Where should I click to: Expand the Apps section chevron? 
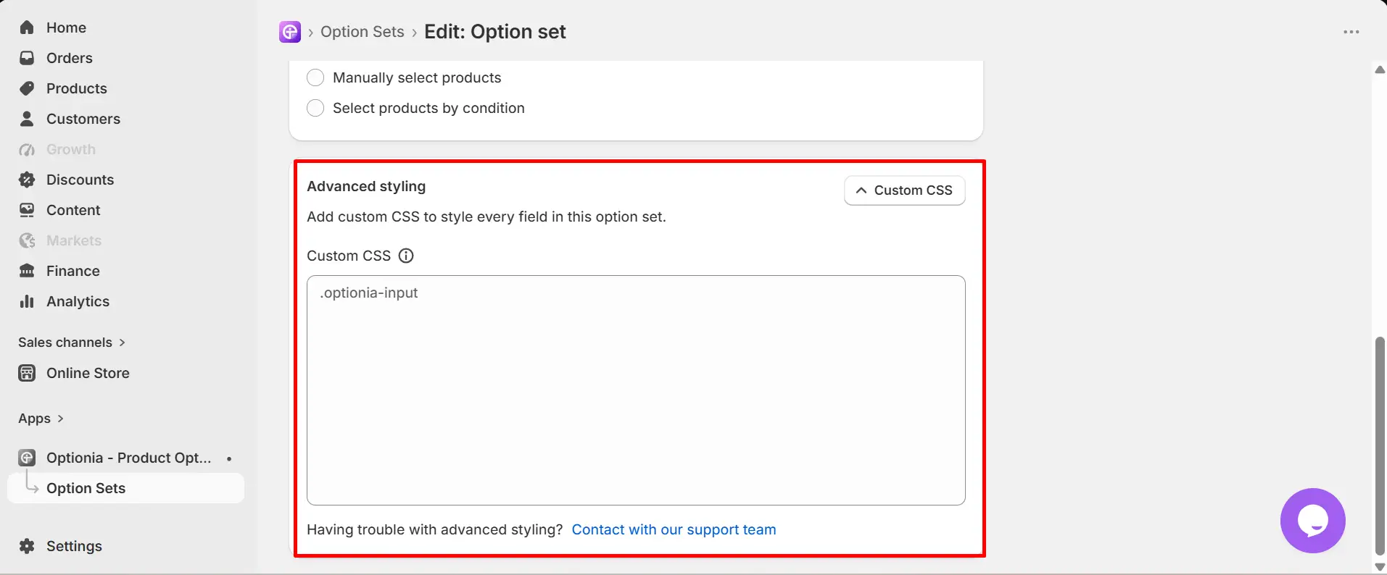[60, 419]
